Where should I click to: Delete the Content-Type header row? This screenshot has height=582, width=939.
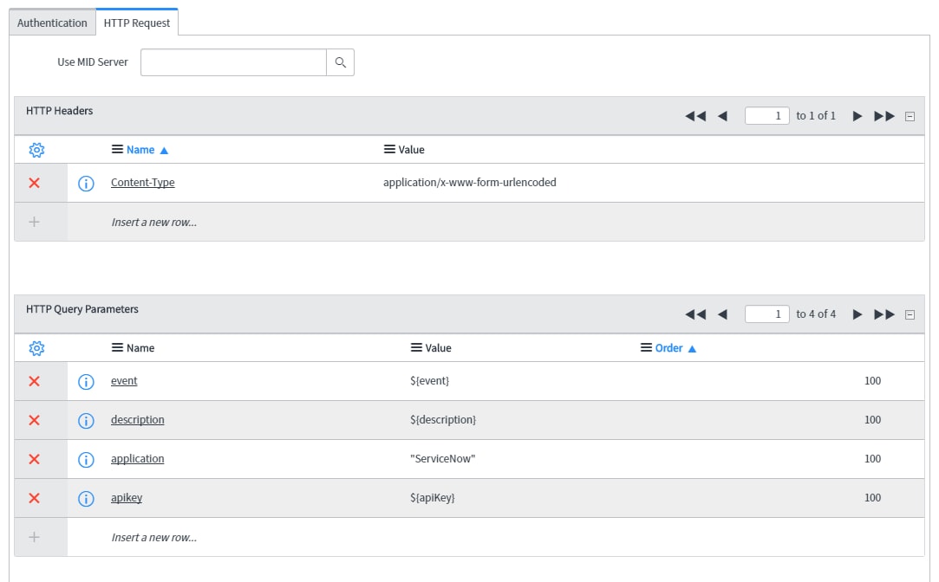coord(34,183)
